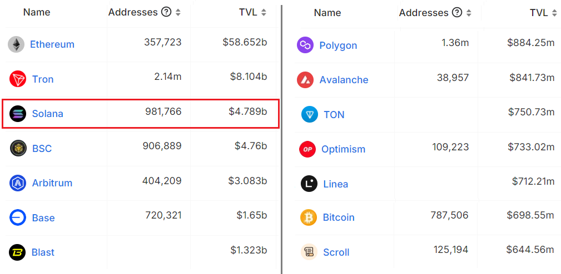561x274 pixels.
Task: Click the Optimism OP logo icon
Action: tap(307, 149)
